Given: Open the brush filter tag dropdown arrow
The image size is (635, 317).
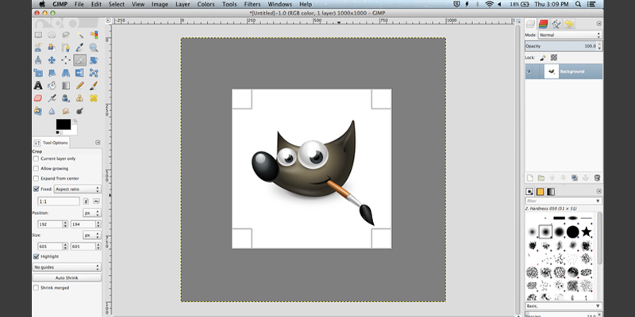Looking at the screenshot, I should (598, 201).
